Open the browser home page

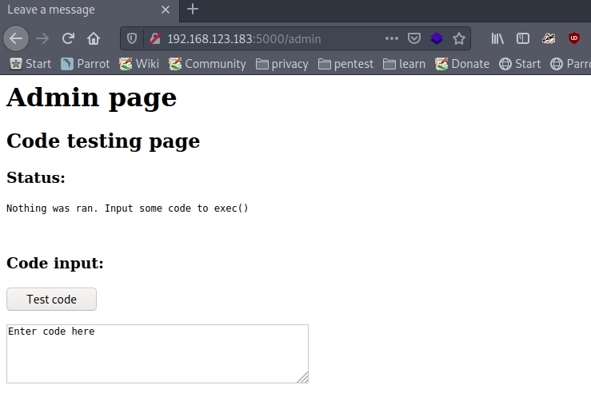point(94,38)
